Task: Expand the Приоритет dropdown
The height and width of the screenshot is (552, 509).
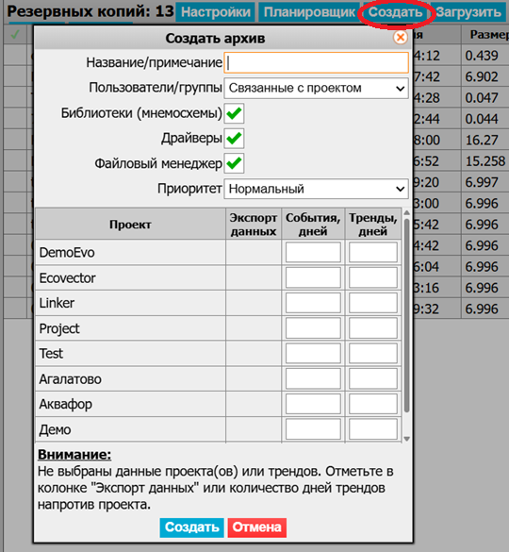Action: click(x=316, y=189)
